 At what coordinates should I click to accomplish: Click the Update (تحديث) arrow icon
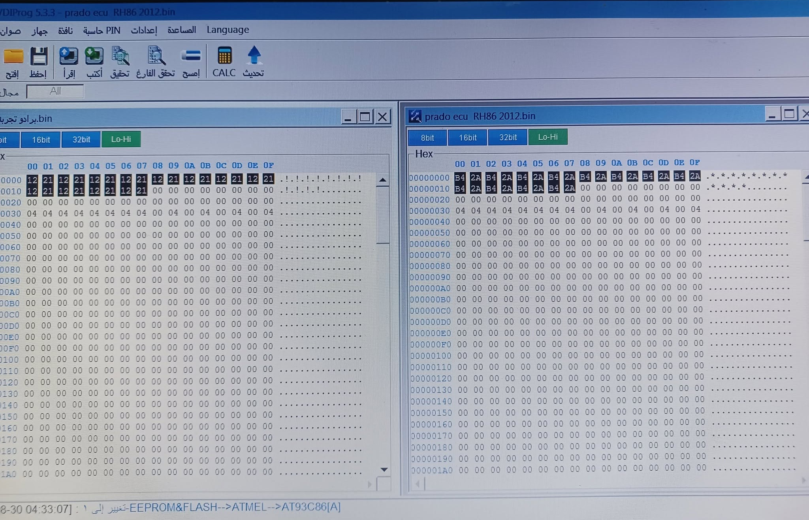[254, 55]
